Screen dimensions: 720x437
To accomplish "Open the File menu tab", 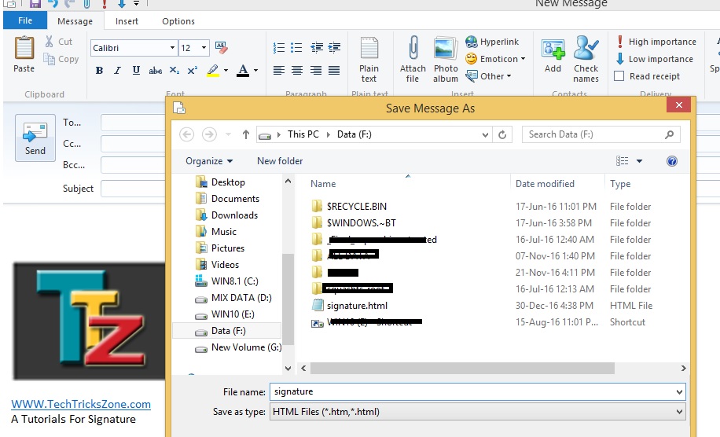I will tap(25, 21).
